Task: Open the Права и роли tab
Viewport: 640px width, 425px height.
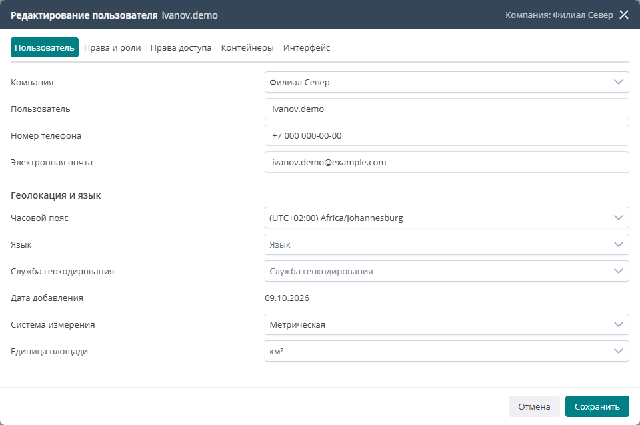Action: pos(112,47)
